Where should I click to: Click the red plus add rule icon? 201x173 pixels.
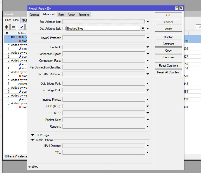click(x=7, y=27)
